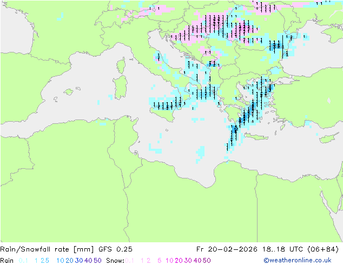The width and height of the screenshot is (343, 265).
Task: Select the snow legend value 30
Action: click(188, 261)
